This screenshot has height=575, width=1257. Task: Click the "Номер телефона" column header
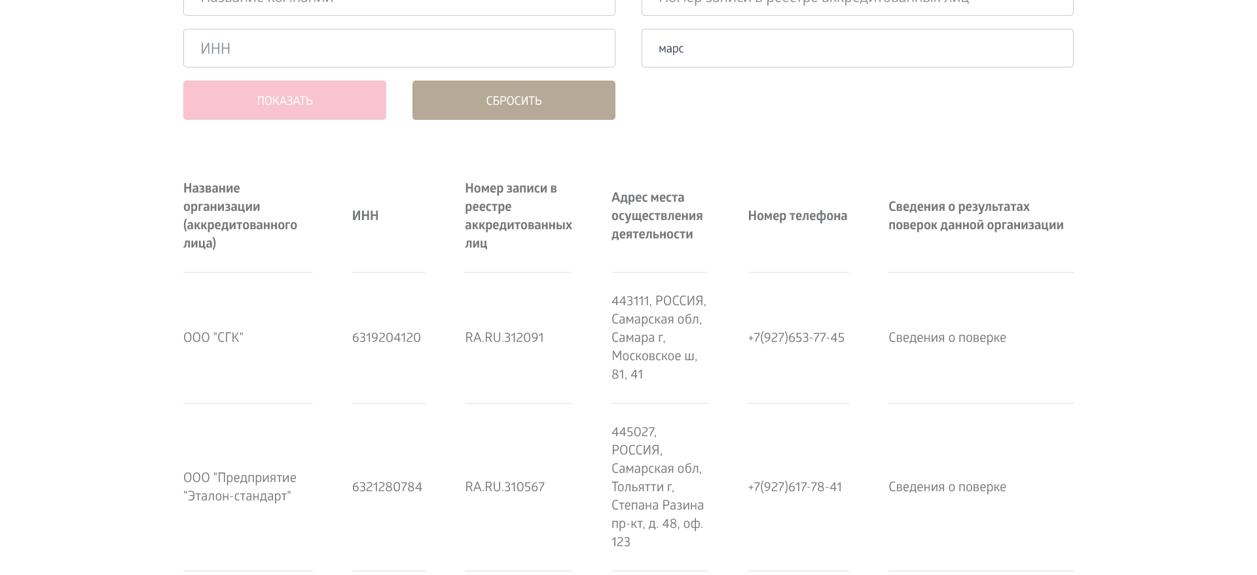click(797, 216)
